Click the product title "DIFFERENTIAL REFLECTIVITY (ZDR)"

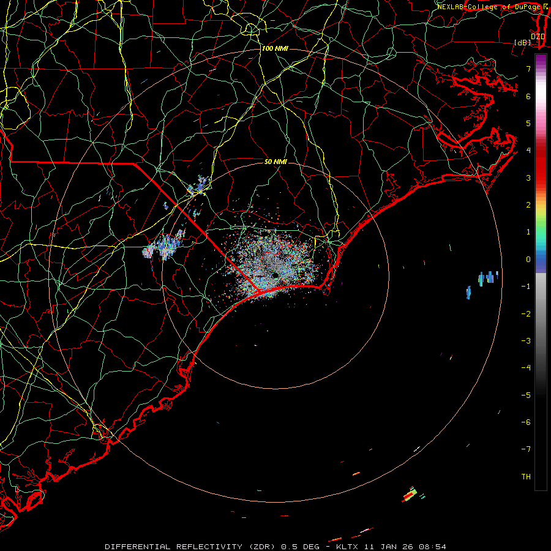tap(191, 547)
